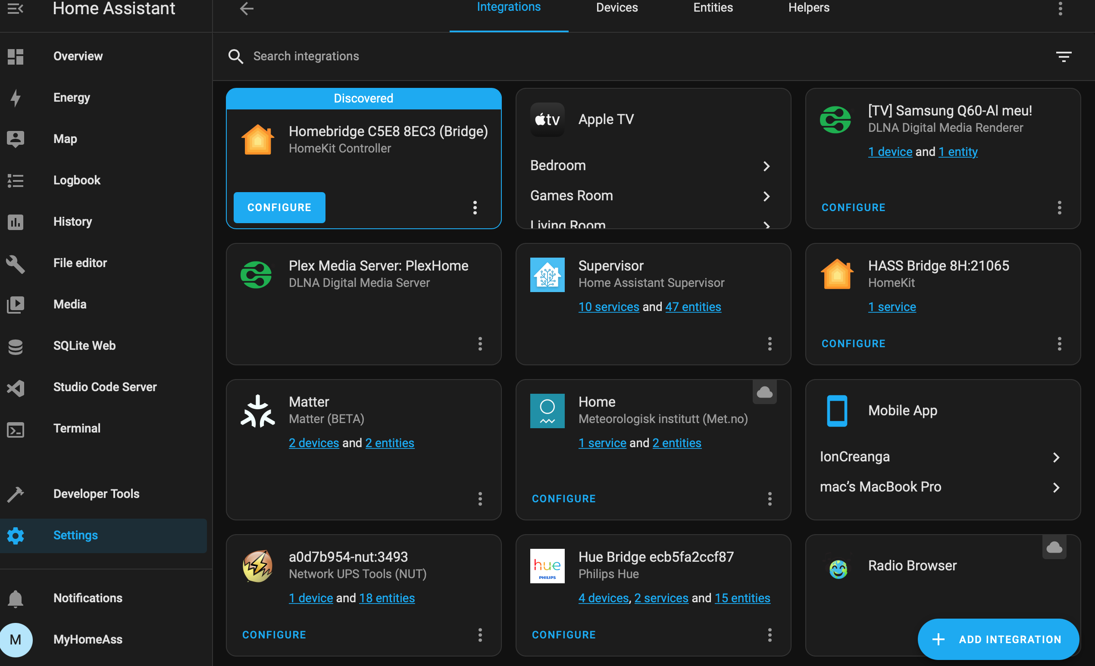Switch to the Devices tab

tap(616, 8)
